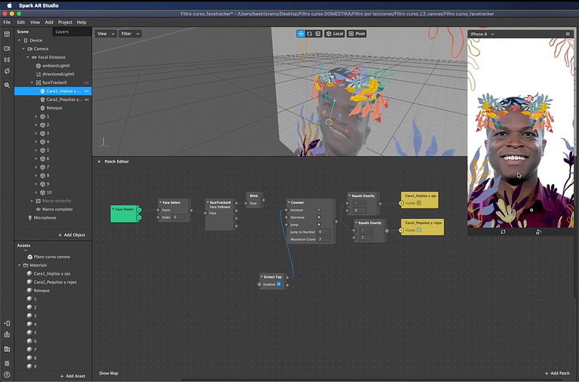
Task: Toggle the Screen Tap Enabled checkbox
Action: point(279,285)
